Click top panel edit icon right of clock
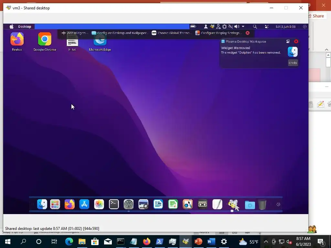The height and width of the screenshot is (248, 331). [304, 26]
